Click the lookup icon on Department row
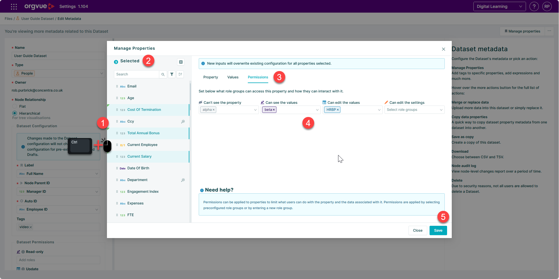Screen dimensions: 559x279 click(183, 180)
